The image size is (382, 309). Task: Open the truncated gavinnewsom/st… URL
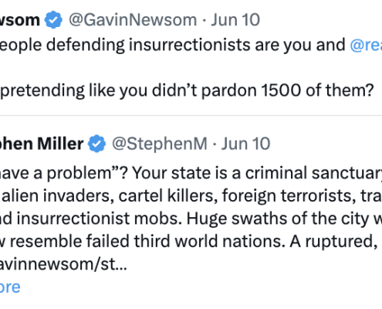pyautogui.click(x=63, y=264)
